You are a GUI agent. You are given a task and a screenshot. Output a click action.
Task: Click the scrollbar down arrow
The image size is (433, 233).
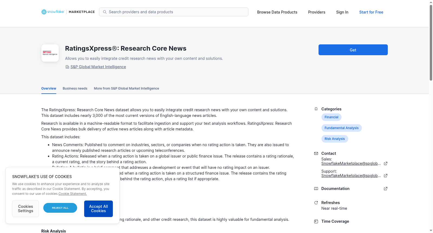click(x=431, y=231)
